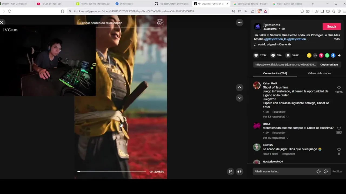Open the sonido original - JGamerMx sound link
This screenshot has width=346, height=194.
click(275, 44)
